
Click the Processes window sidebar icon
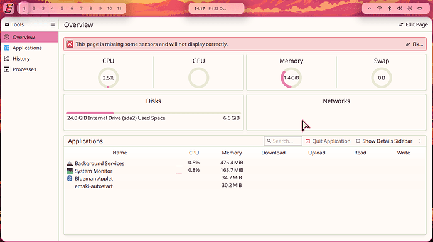tap(7, 69)
